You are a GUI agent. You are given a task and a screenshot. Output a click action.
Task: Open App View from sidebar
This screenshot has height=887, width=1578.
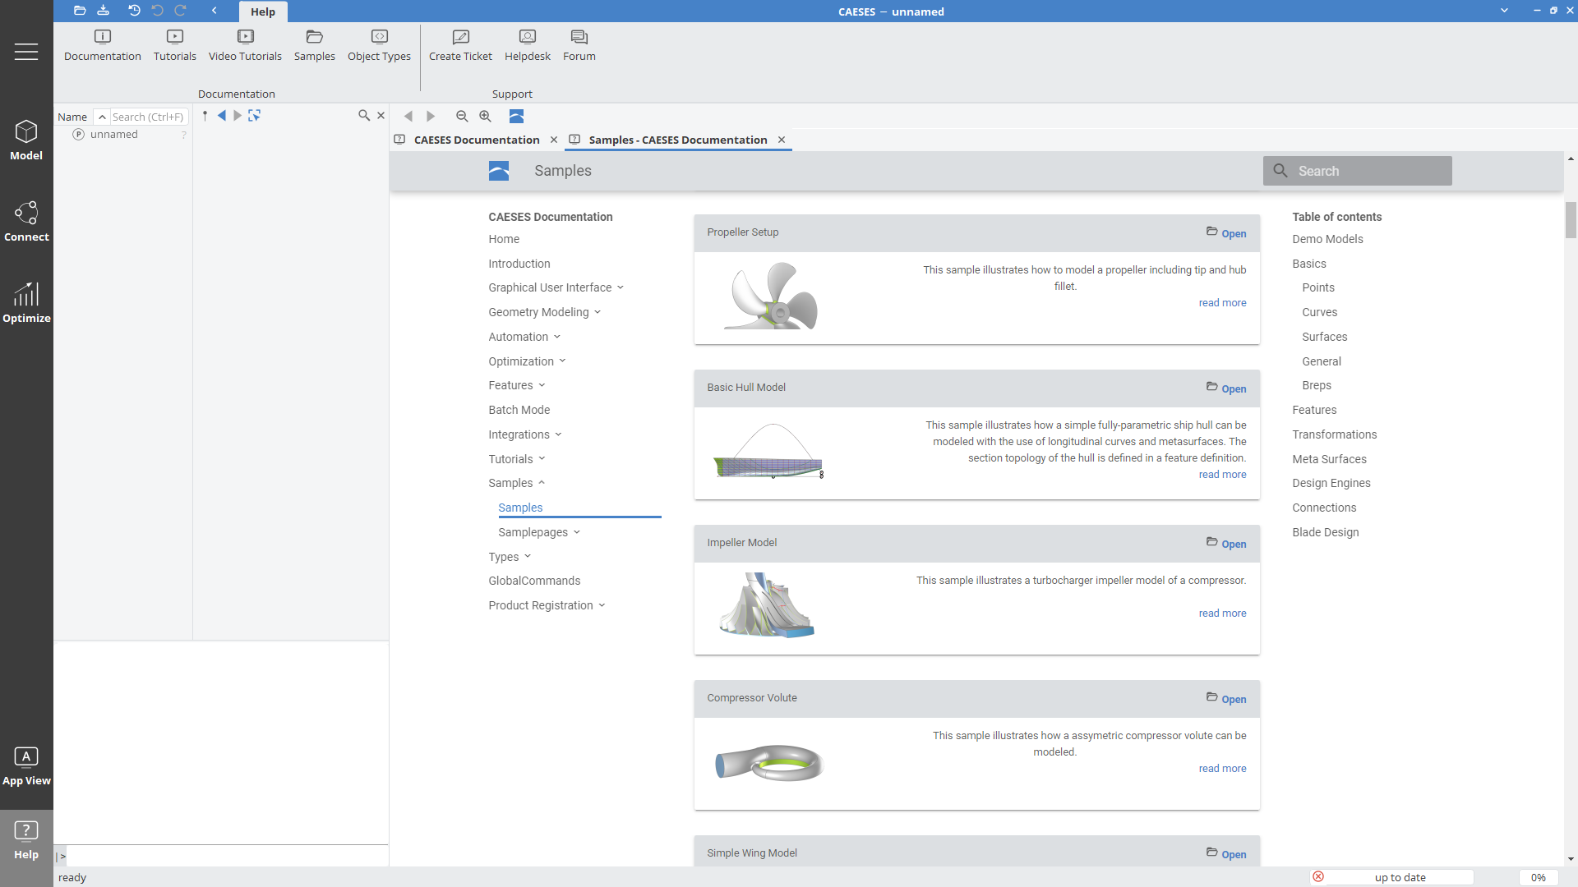point(26,766)
